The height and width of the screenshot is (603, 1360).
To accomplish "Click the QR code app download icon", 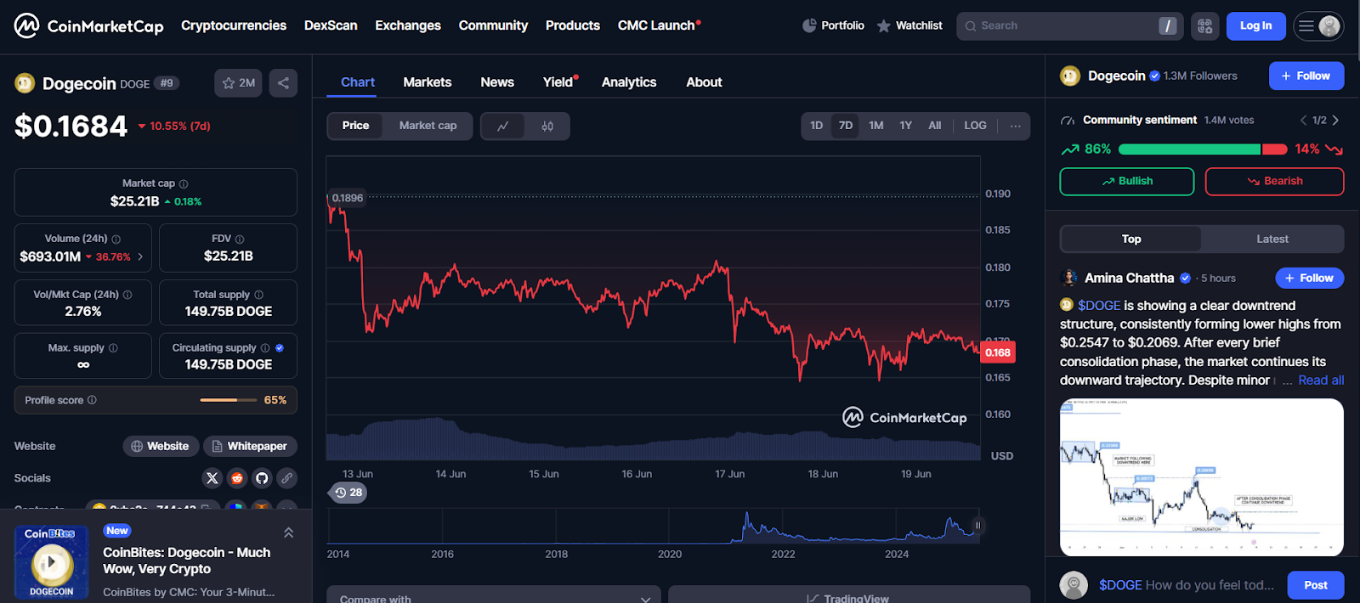I will coord(1204,26).
